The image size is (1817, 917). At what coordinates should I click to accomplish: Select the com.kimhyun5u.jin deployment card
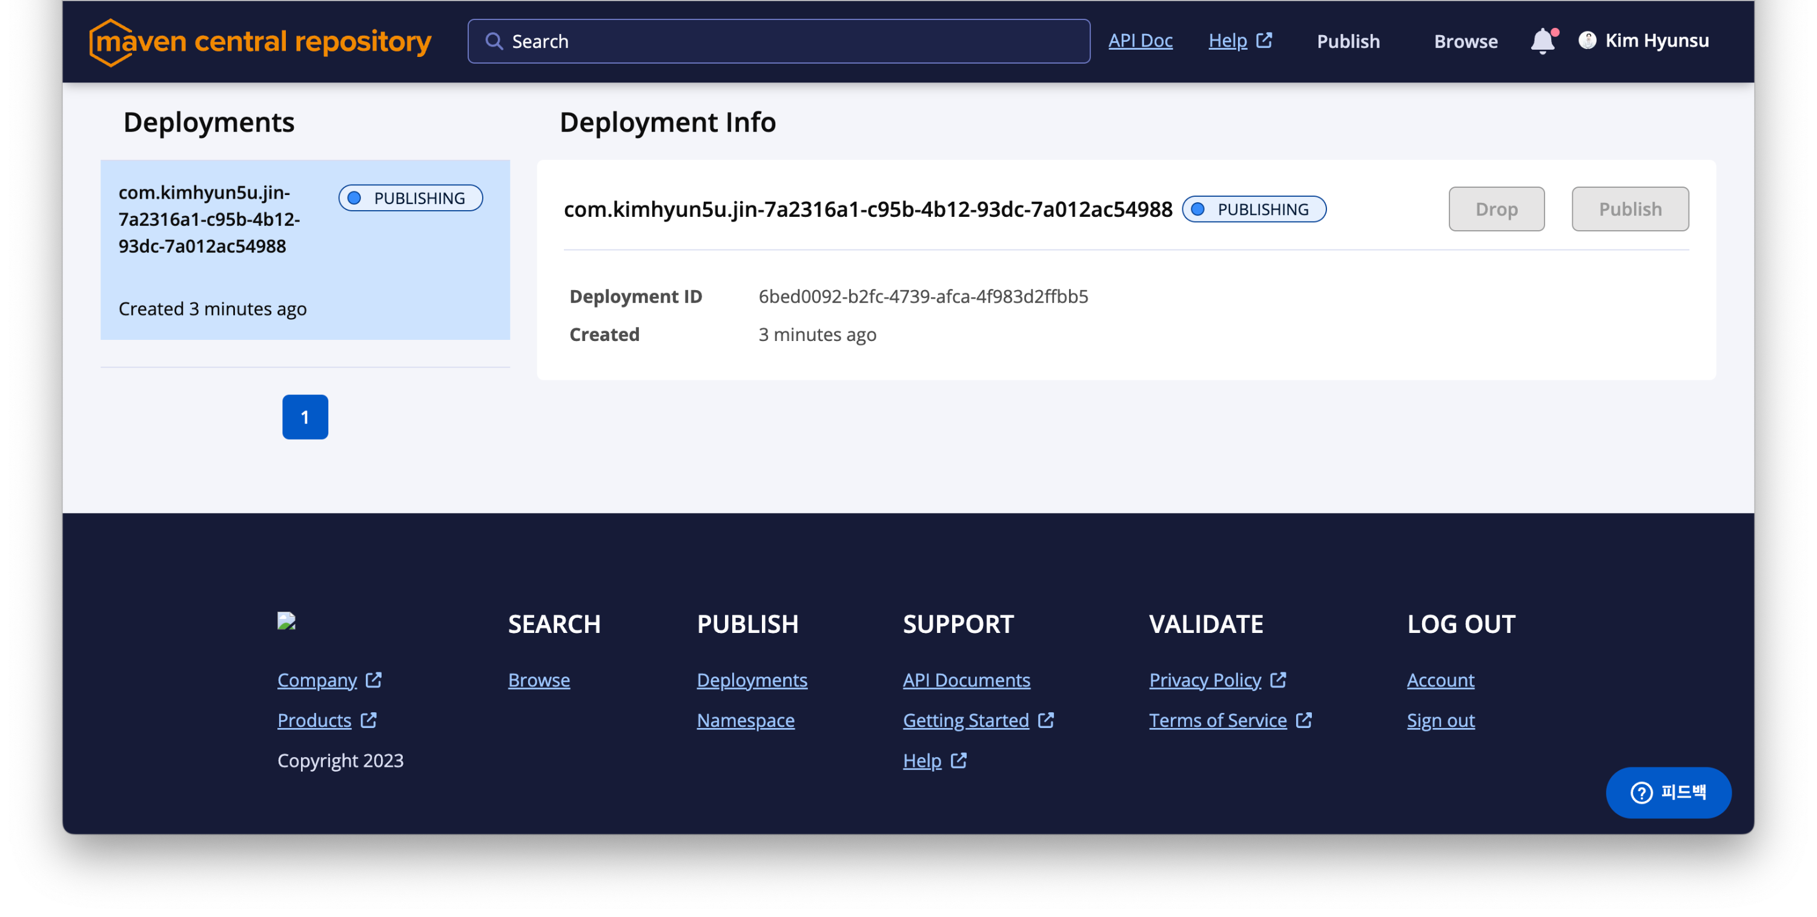click(x=305, y=250)
